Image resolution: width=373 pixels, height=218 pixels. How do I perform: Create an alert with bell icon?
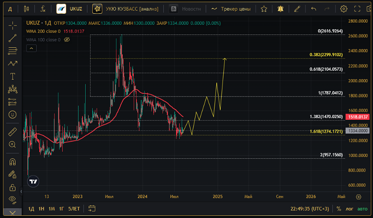click(x=280, y=9)
